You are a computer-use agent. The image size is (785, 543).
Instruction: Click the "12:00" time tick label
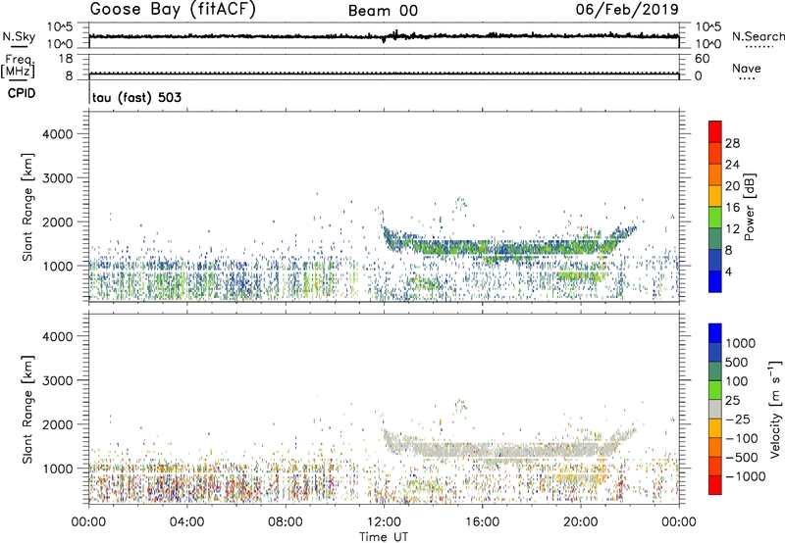click(384, 522)
